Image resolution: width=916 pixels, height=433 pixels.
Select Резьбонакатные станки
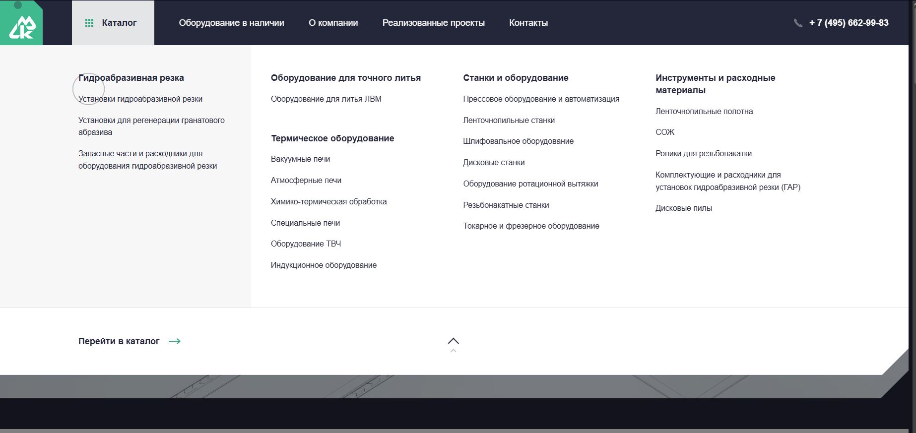pyautogui.click(x=506, y=205)
